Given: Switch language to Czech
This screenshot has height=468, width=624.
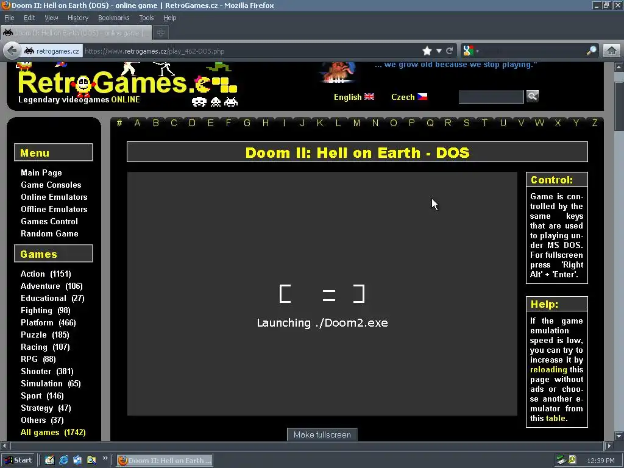Looking at the screenshot, I should [x=409, y=97].
